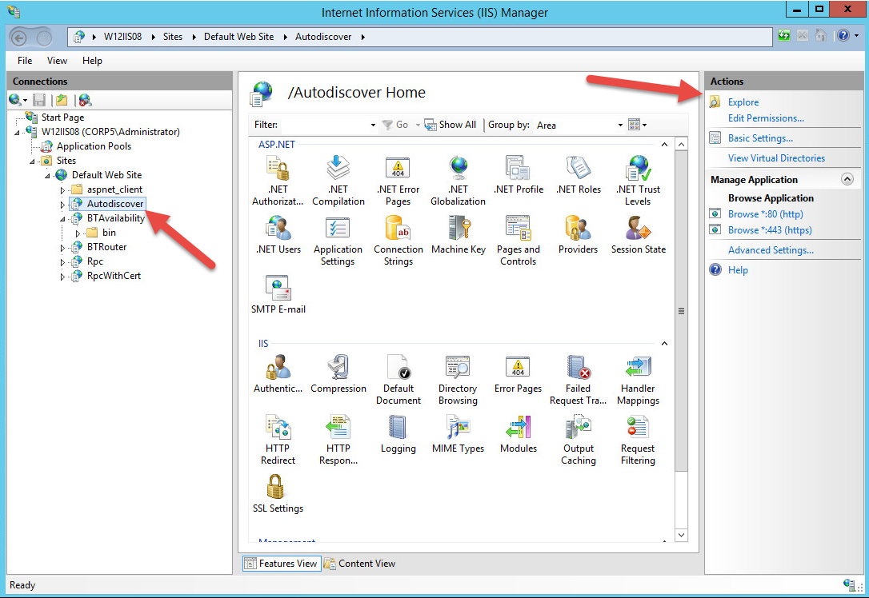
Task: Collapse the BTAvailability tree node
Action: [x=62, y=219]
